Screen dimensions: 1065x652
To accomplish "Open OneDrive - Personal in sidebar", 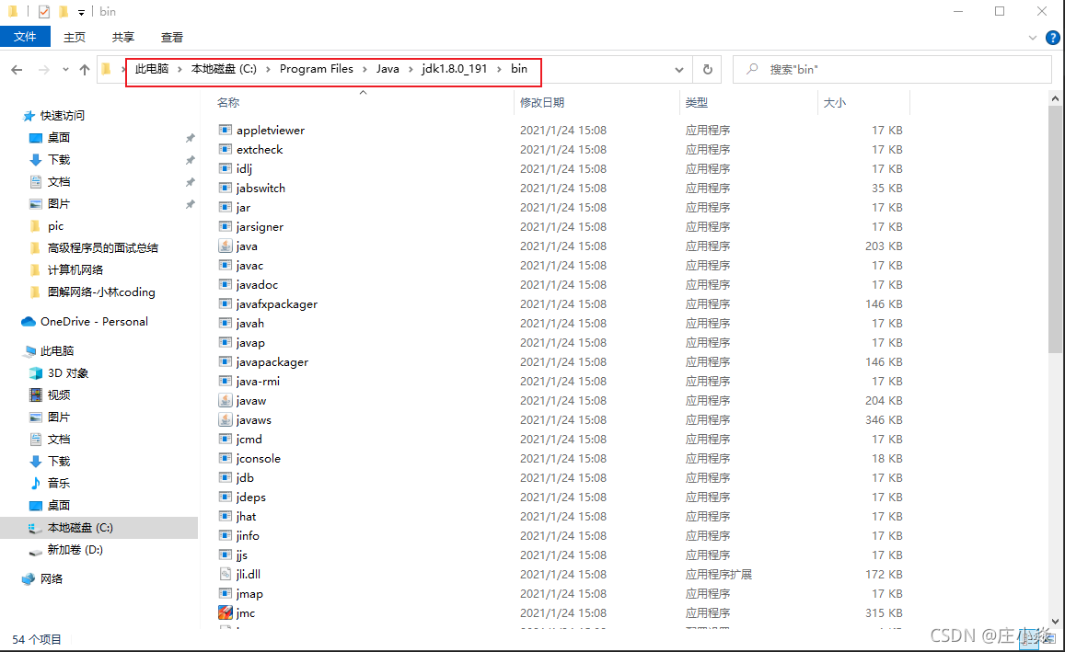I will click(94, 322).
